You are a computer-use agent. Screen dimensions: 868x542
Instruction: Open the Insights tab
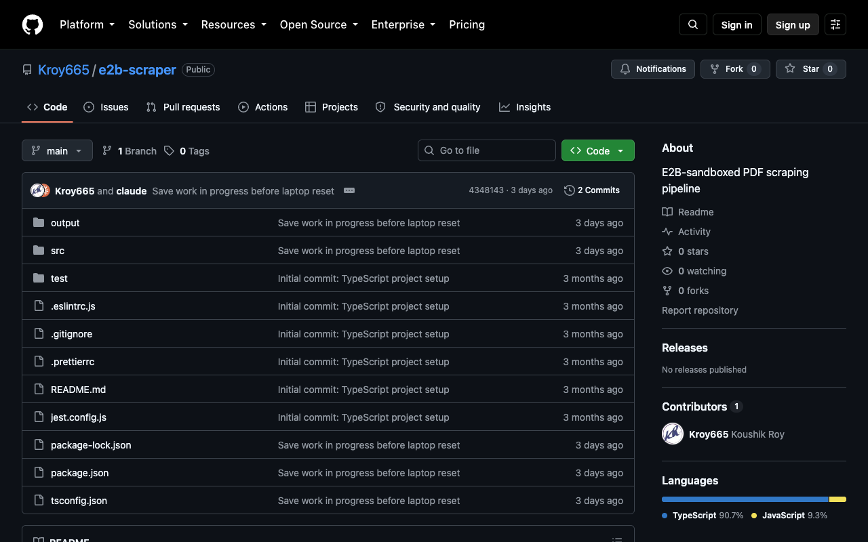[x=525, y=107]
